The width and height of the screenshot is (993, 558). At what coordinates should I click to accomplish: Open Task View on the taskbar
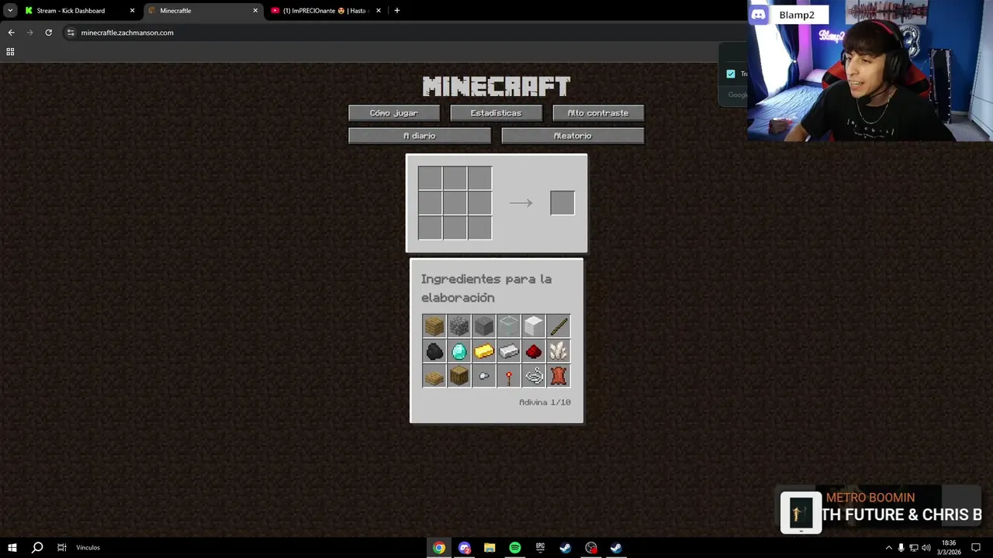pos(62,547)
